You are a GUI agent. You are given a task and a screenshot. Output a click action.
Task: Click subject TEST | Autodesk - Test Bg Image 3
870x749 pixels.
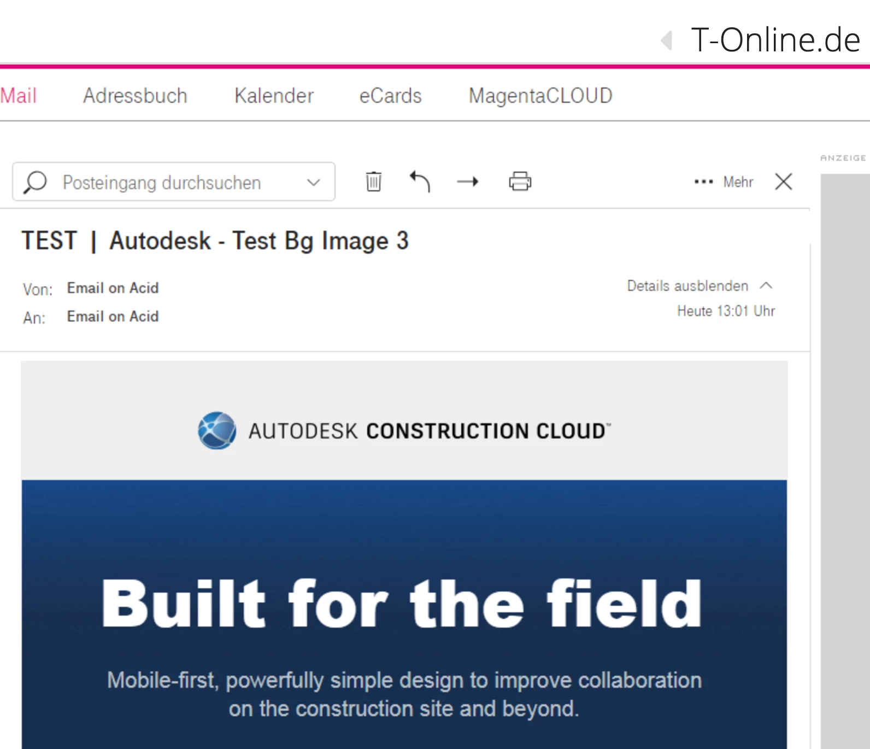pyautogui.click(x=215, y=241)
